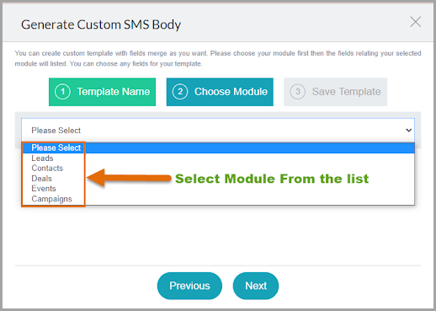Viewport: 436px width, 311px height.
Task: Click the orange arrow annotation
Action: (x=129, y=178)
